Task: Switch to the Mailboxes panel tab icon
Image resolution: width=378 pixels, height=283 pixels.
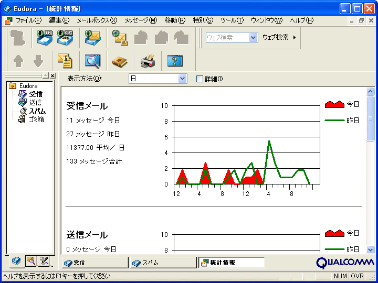Action: pyautogui.click(x=16, y=261)
